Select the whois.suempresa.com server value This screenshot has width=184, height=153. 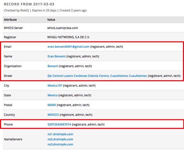tap(63, 28)
